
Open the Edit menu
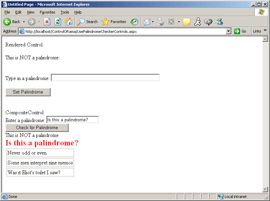[x=18, y=12]
